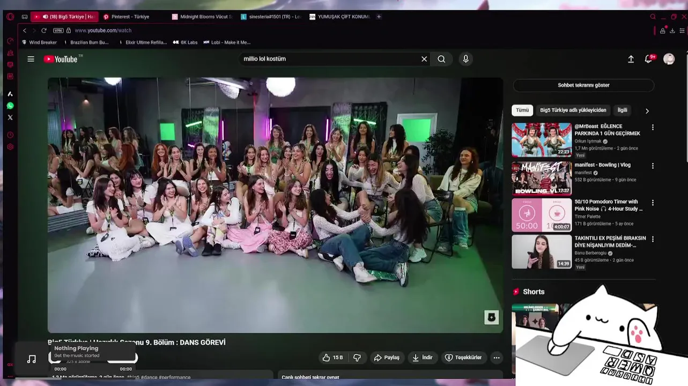Click the channel watermark on video

click(492, 317)
